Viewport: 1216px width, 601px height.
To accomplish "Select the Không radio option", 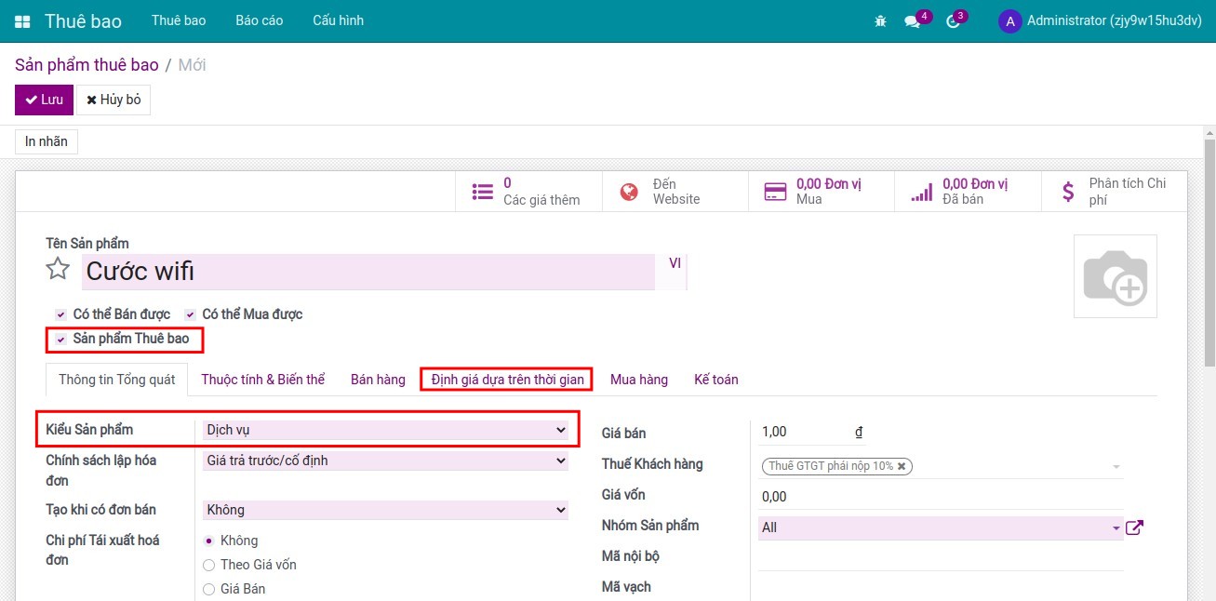I will coord(208,541).
